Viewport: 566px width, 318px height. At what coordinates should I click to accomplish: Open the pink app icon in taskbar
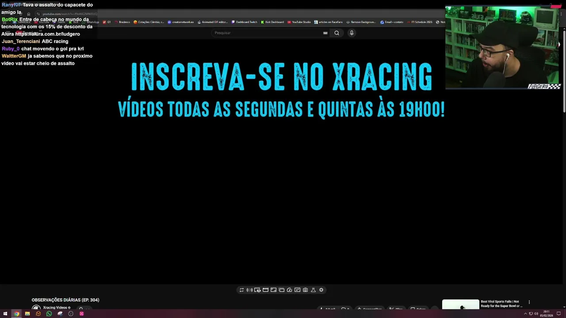pos(81,314)
